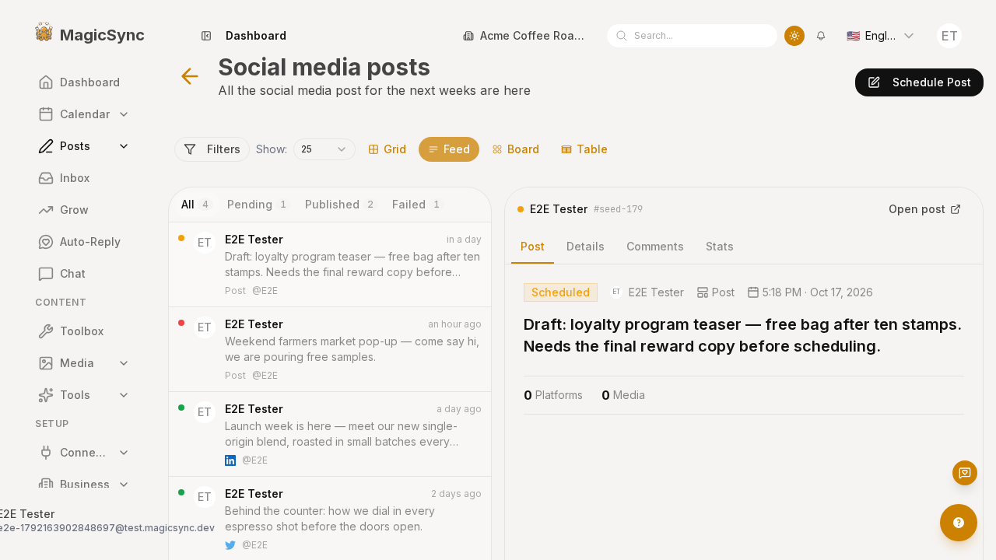The width and height of the screenshot is (996, 560).
Task: Select the Published posts tab
Action: [x=341, y=205]
